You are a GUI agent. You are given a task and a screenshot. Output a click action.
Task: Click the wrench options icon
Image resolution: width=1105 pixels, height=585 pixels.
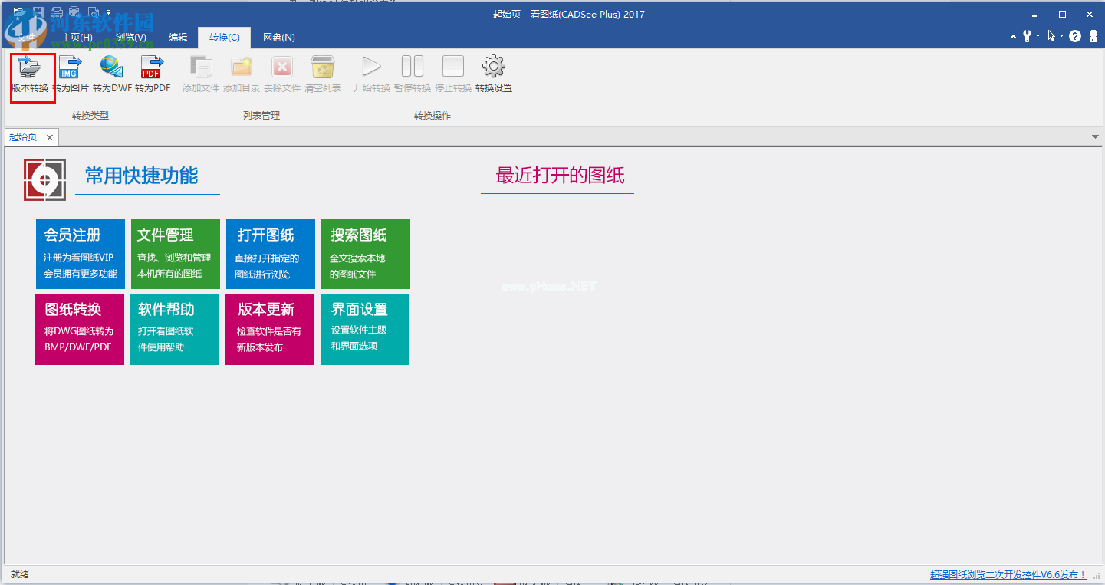point(1027,36)
